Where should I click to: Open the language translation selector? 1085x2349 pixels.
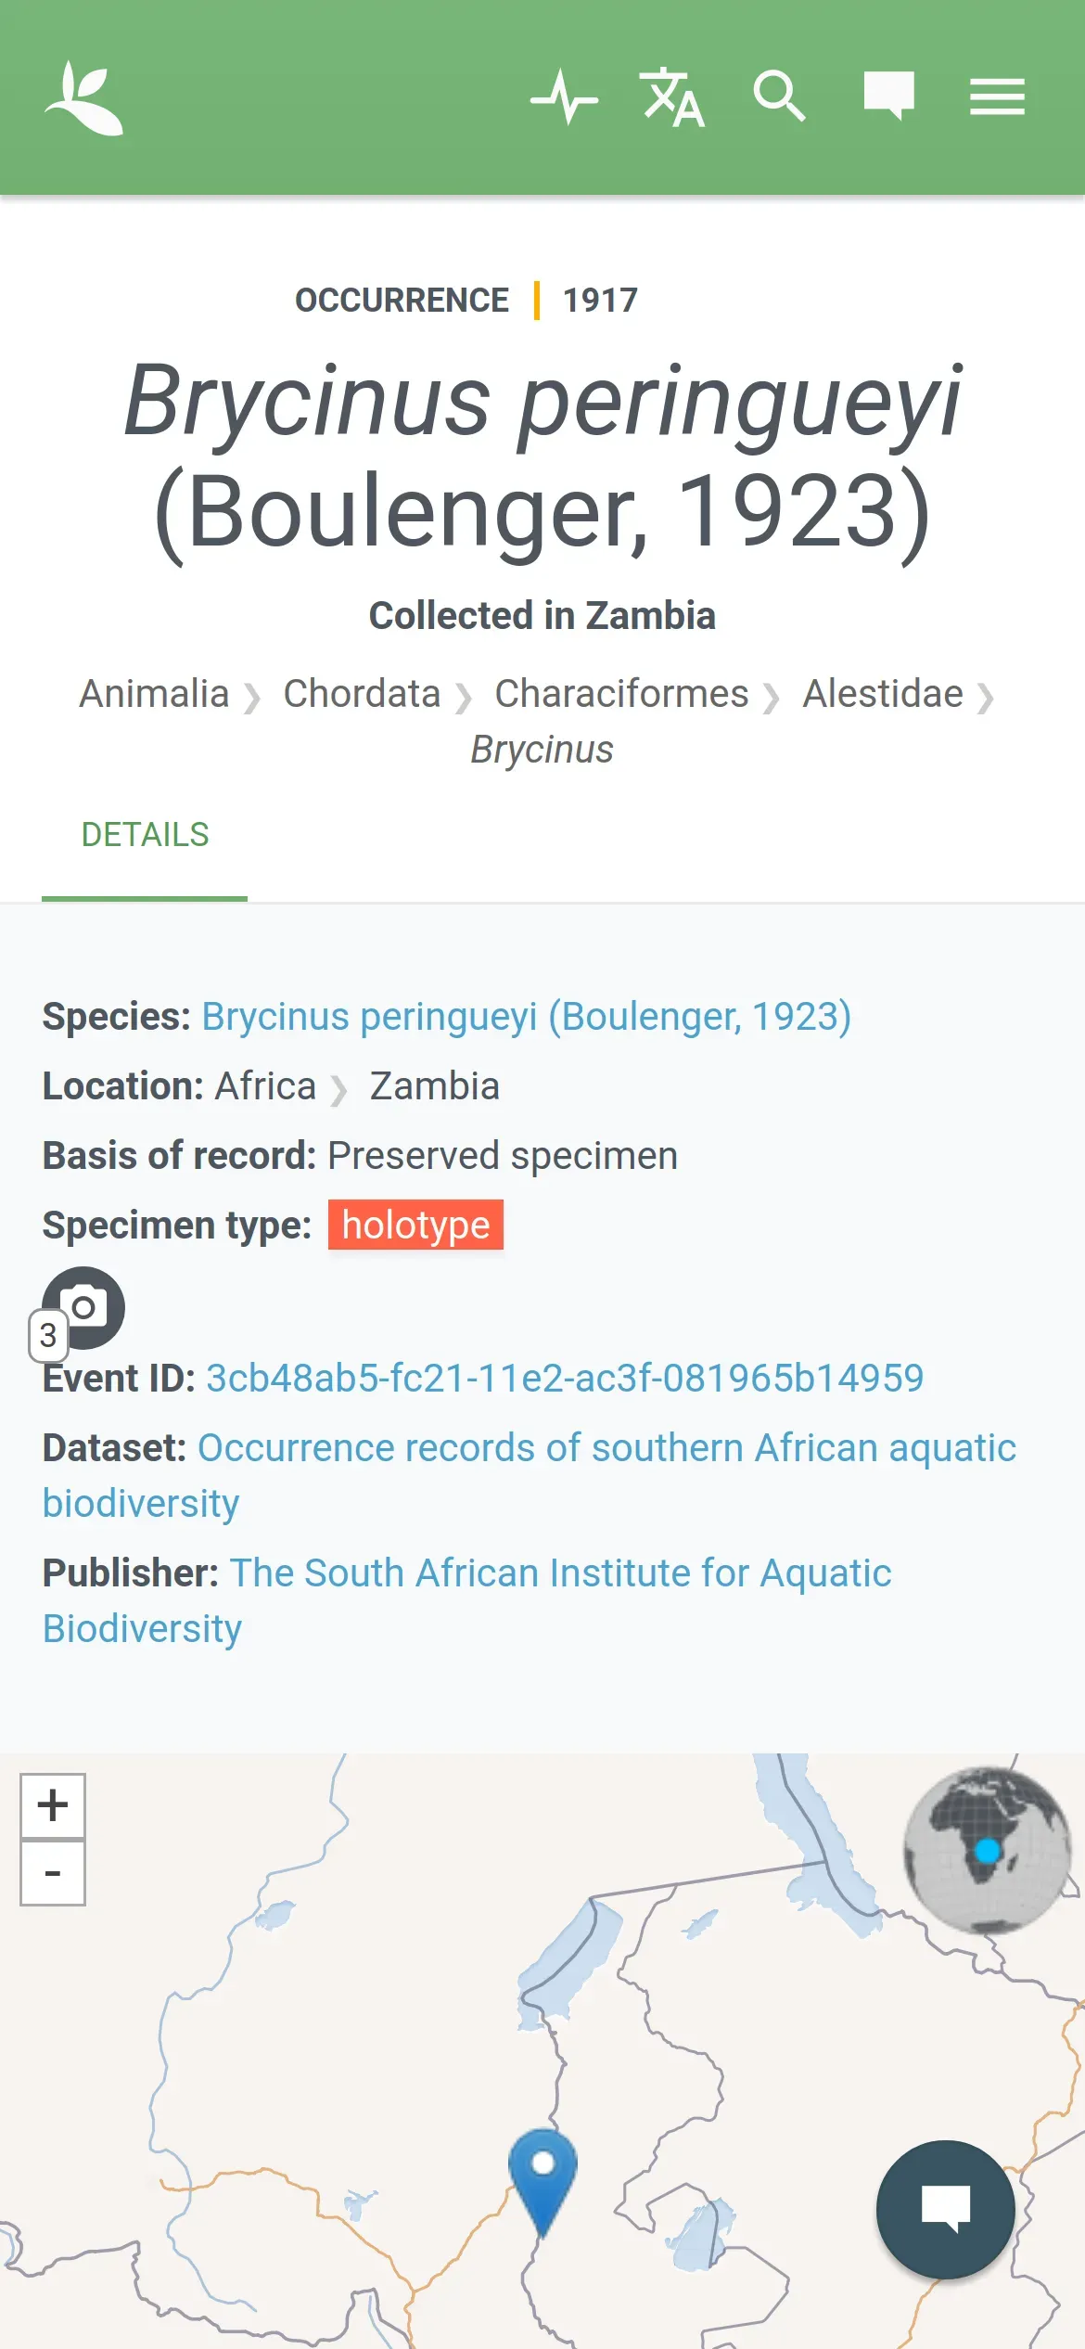(671, 96)
